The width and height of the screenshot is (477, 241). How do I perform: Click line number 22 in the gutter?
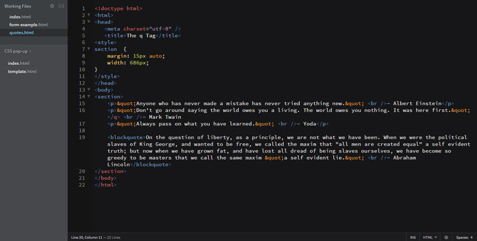pos(82,184)
